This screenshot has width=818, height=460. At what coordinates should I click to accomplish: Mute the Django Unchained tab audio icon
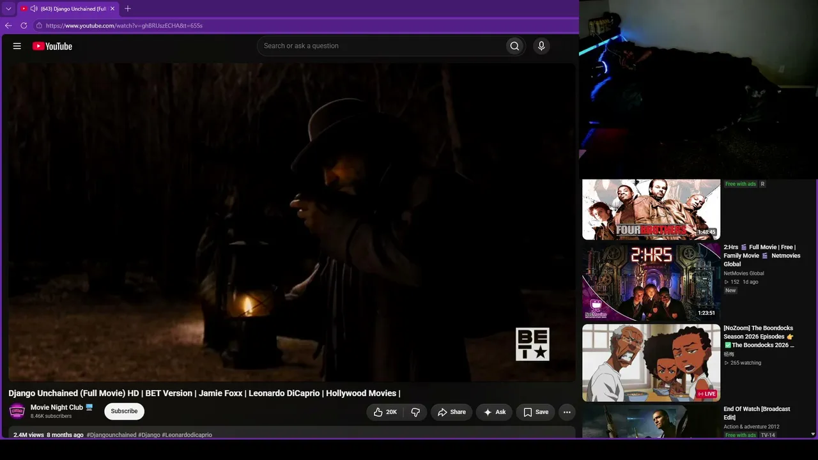click(x=34, y=9)
